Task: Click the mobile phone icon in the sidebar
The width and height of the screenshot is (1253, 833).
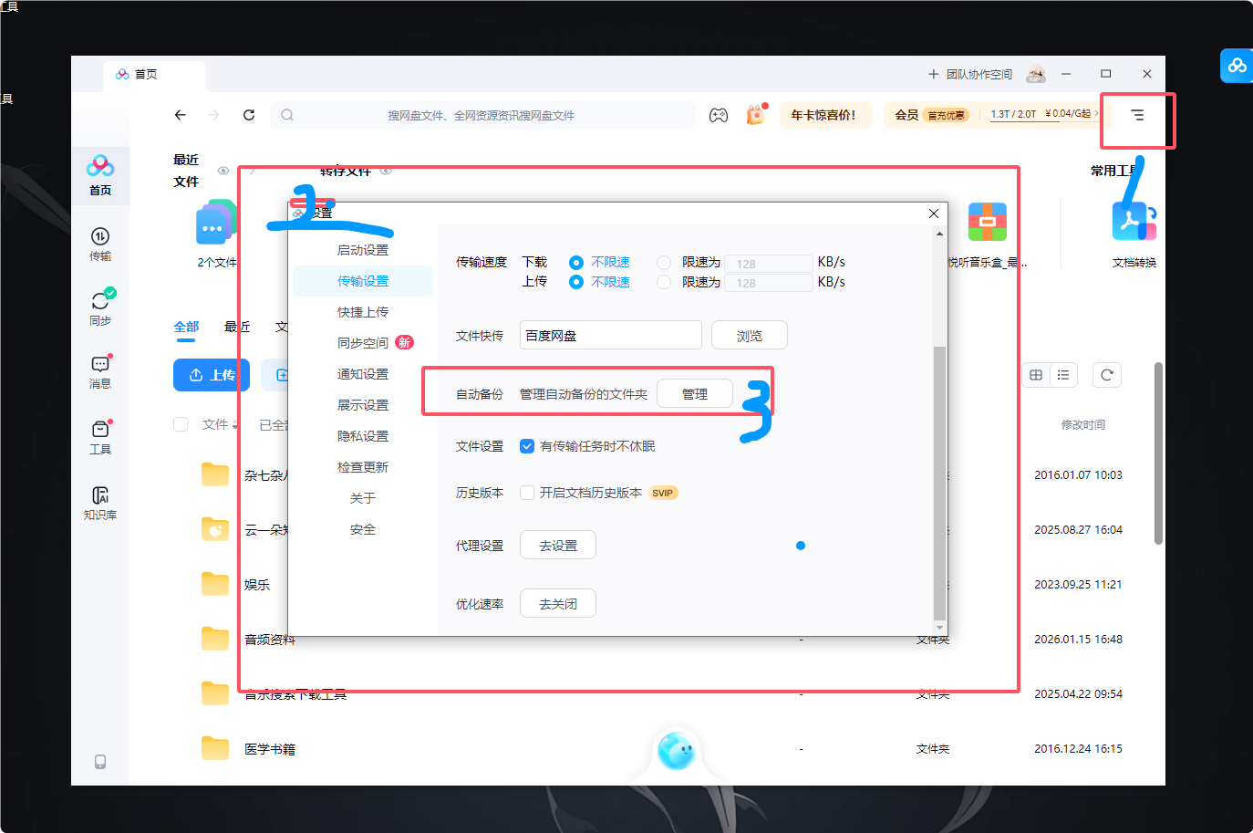Action: 100,762
